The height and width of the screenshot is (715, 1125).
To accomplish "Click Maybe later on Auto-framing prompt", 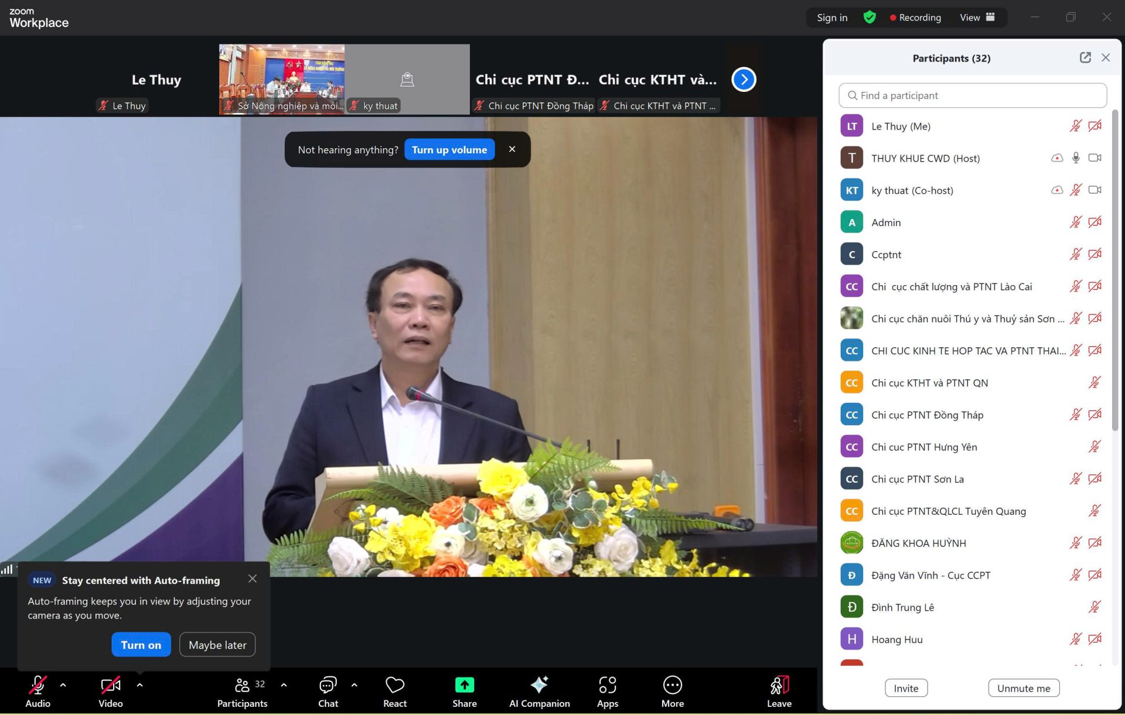I will (x=217, y=645).
